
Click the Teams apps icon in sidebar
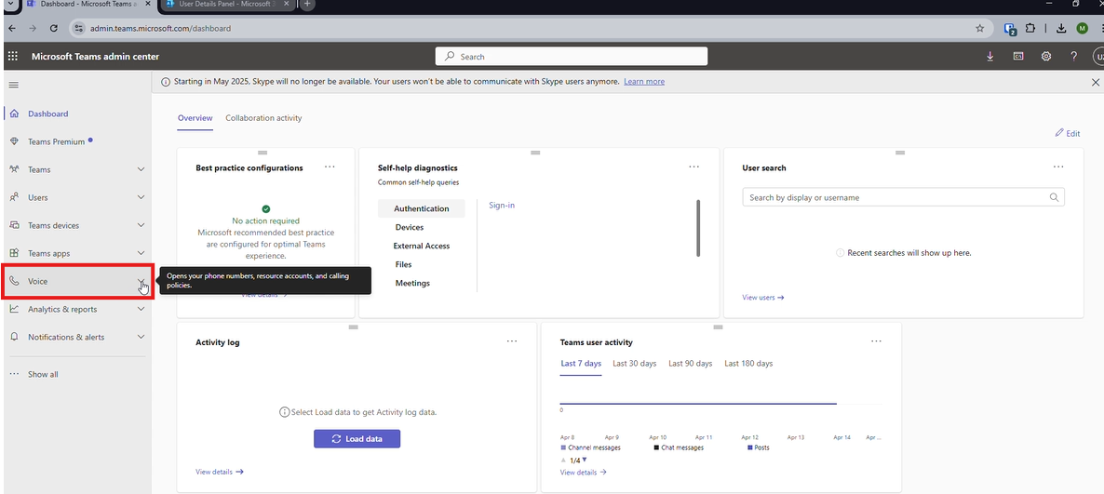click(14, 253)
